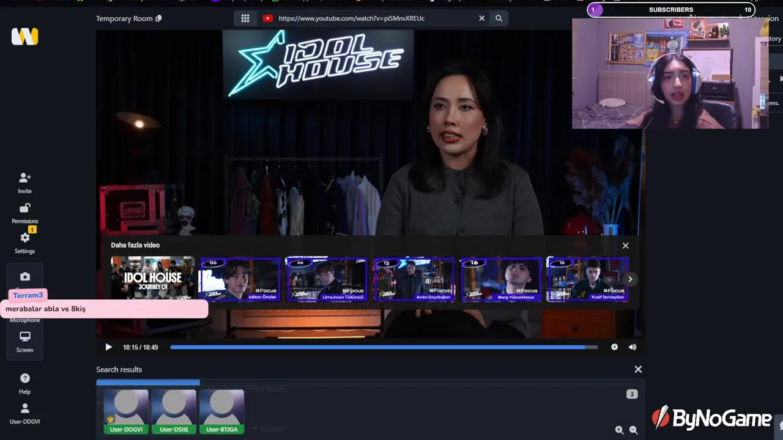The width and height of the screenshot is (783, 440).
Task: Mute the player volume
Action: pyautogui.click(x=632, y=347)
